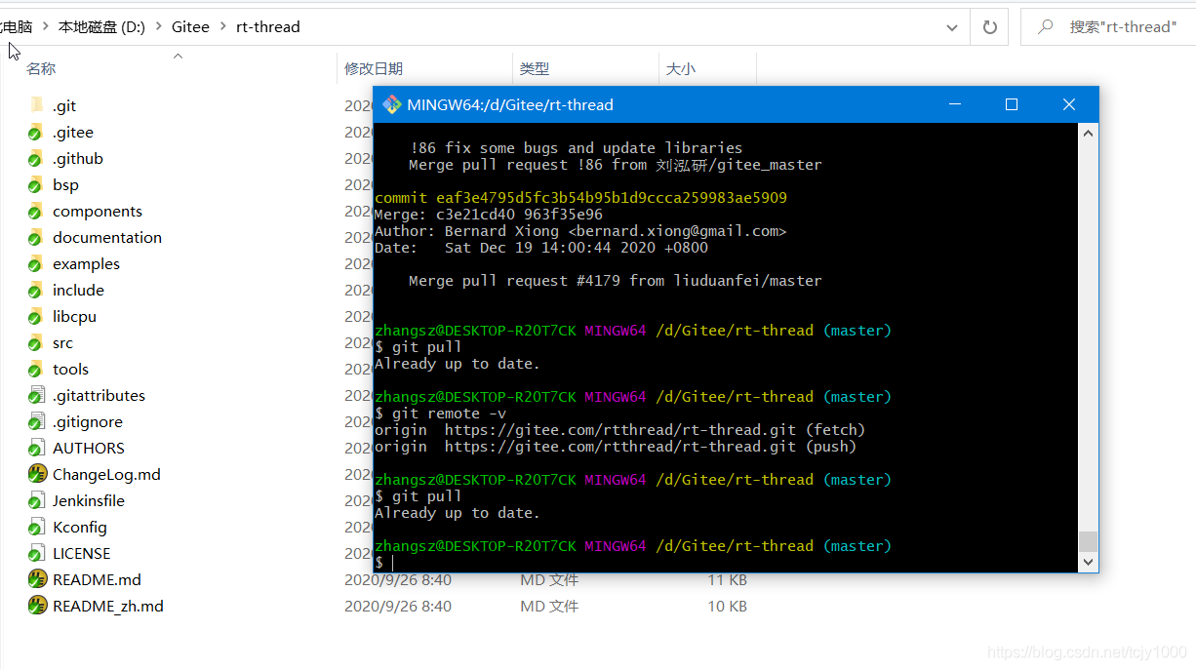The height and width of the screenshot is (670, 1196).
Task: Select the bsp folder icon
Action: (37, 184)
